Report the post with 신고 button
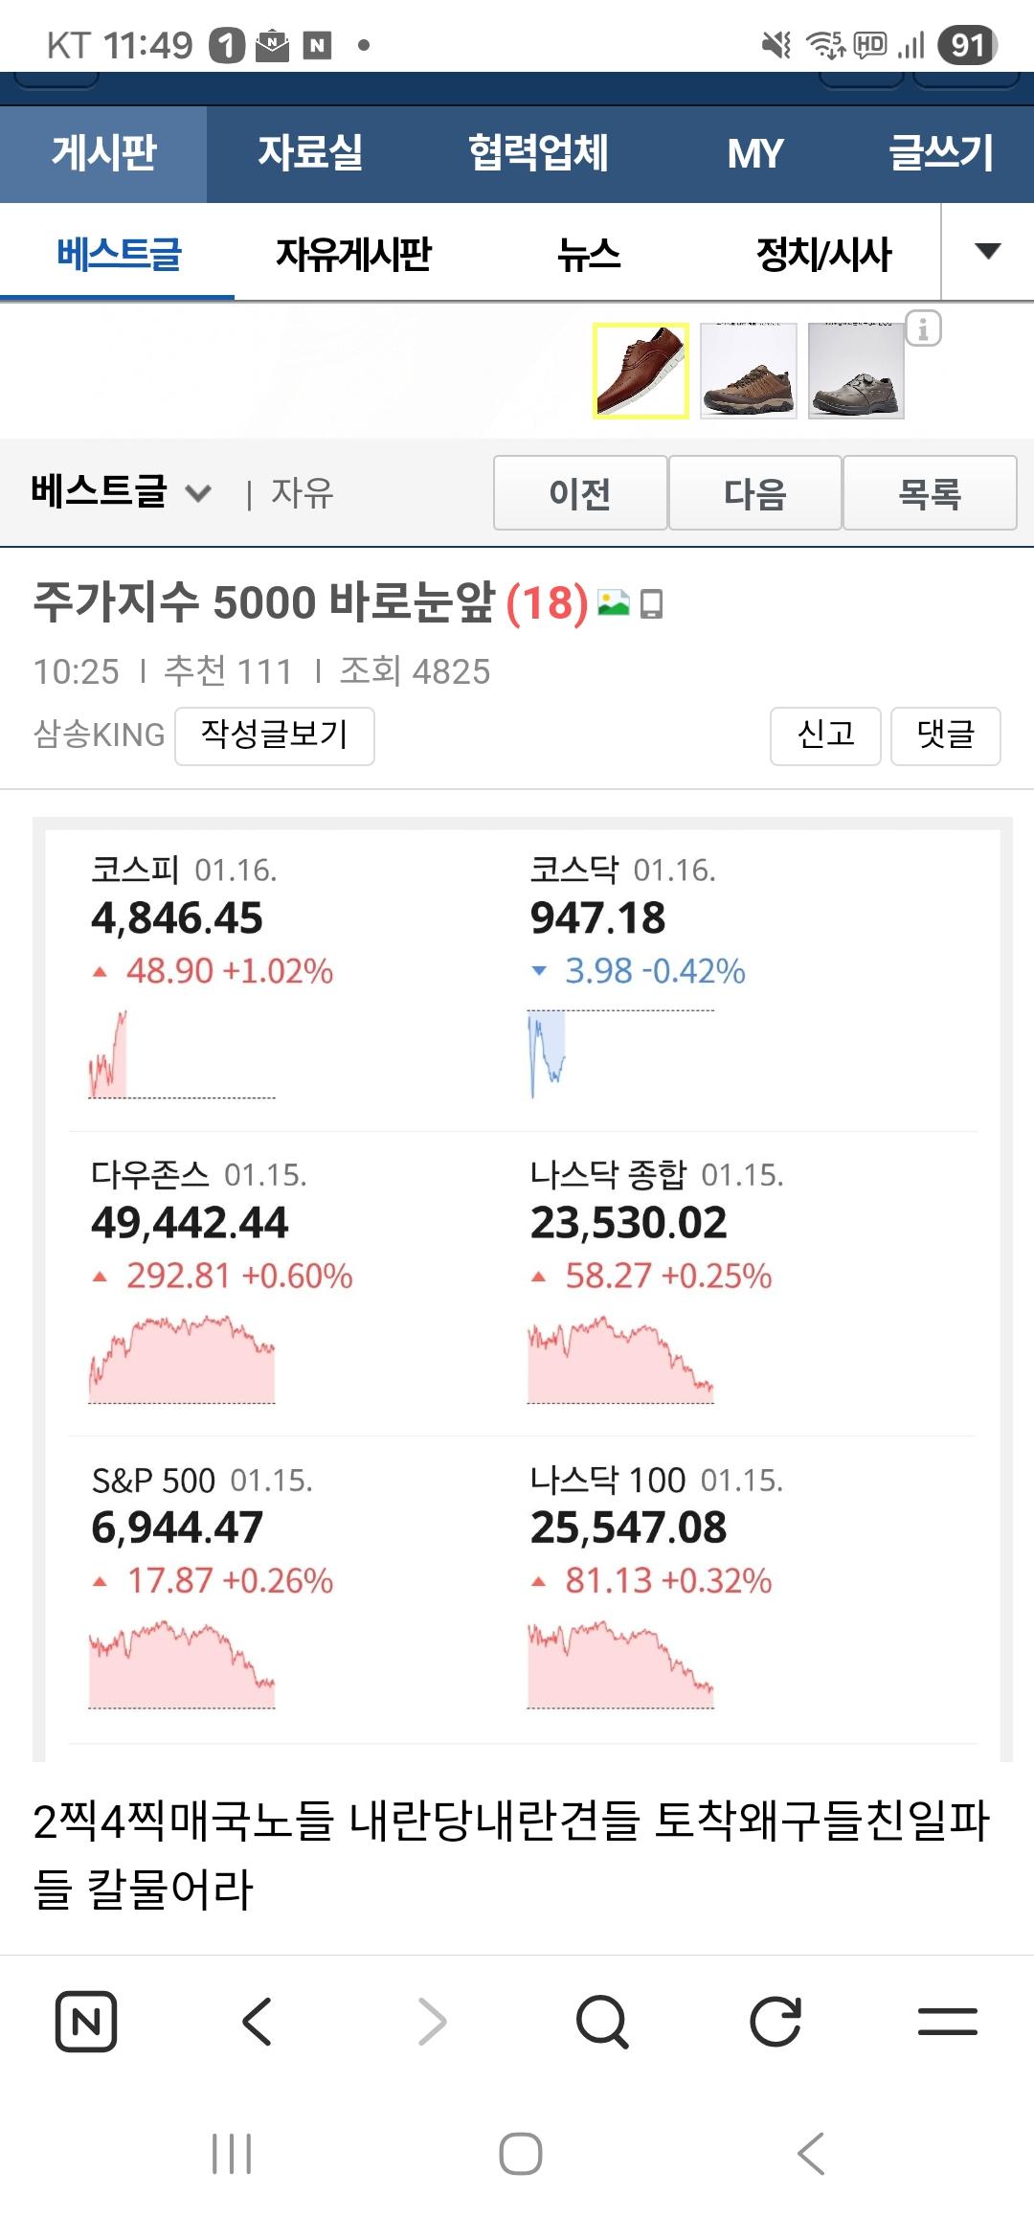 [825, 736]
